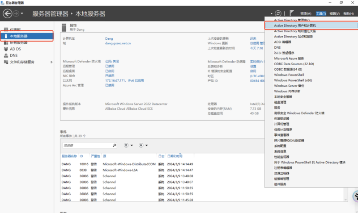Click 远程管理 status 已禁用 link
This screenshot has height=213, width=358.
110,66
